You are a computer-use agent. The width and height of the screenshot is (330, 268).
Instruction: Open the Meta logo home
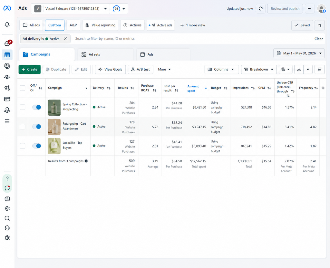click(x=7, y=8)
